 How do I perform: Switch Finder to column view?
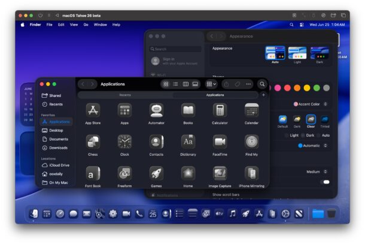[185, 84]
